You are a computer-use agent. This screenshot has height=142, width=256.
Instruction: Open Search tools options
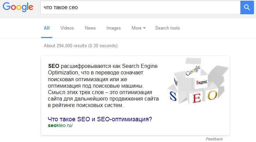click(167, 28)
